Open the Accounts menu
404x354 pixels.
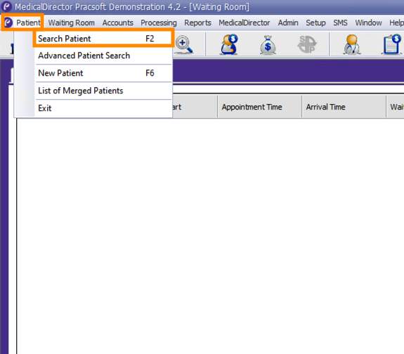[x=118, y=22]
